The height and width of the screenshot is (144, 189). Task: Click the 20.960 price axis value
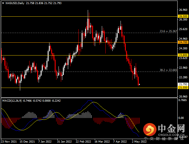tap(183, 96)
